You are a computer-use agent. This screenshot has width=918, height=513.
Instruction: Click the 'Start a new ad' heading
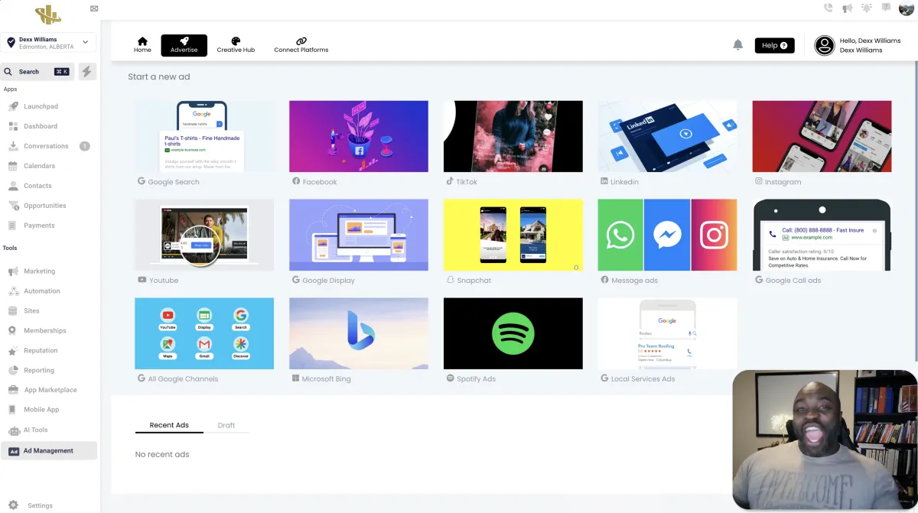pyautogui.click(x=159, y=76)
